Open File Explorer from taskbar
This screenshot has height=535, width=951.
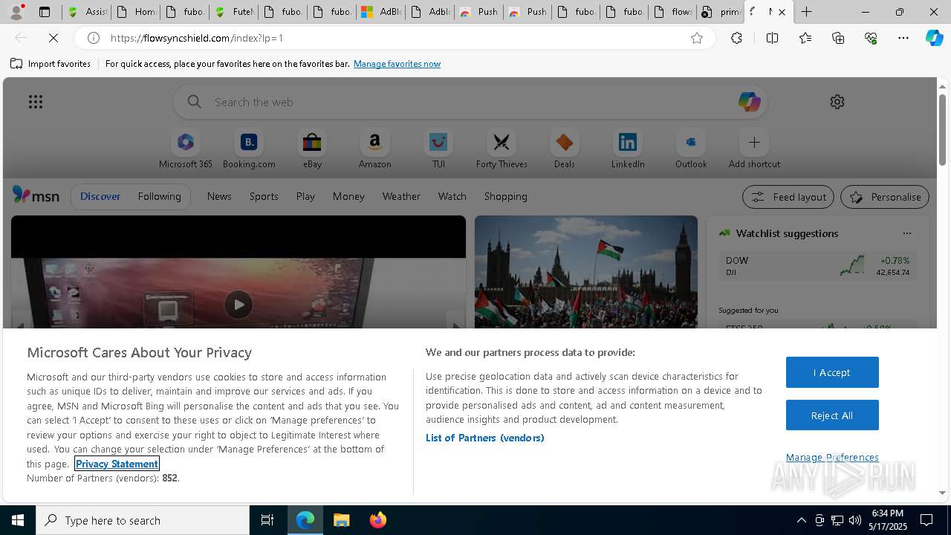(x=342, y=520)
